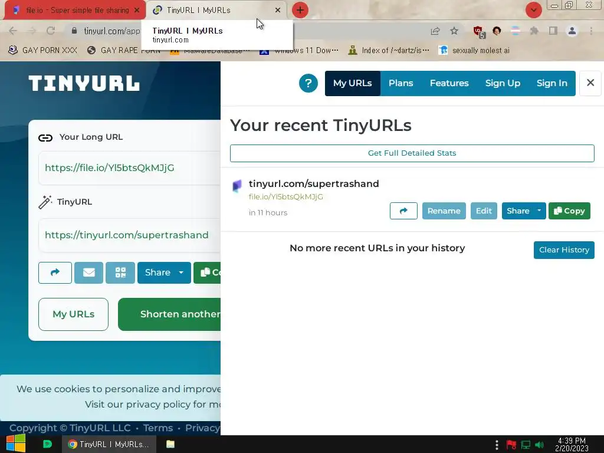The width and height of the screenshot is (604, 453).
Task: Expand Share dropdown arrow in recent URLs panel
Action: pos(539,211)
